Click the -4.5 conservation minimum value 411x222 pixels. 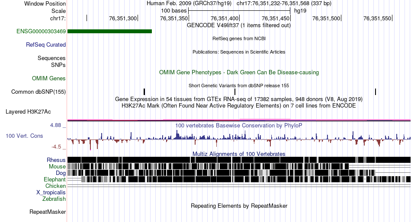tap(56, 146)
